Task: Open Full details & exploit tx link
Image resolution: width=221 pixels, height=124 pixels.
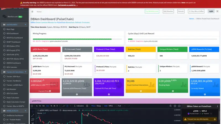Action: pos(68,5)
